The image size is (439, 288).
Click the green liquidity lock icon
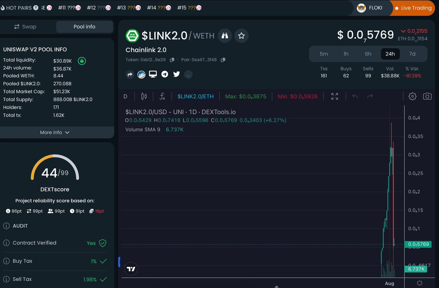point(82,61)
